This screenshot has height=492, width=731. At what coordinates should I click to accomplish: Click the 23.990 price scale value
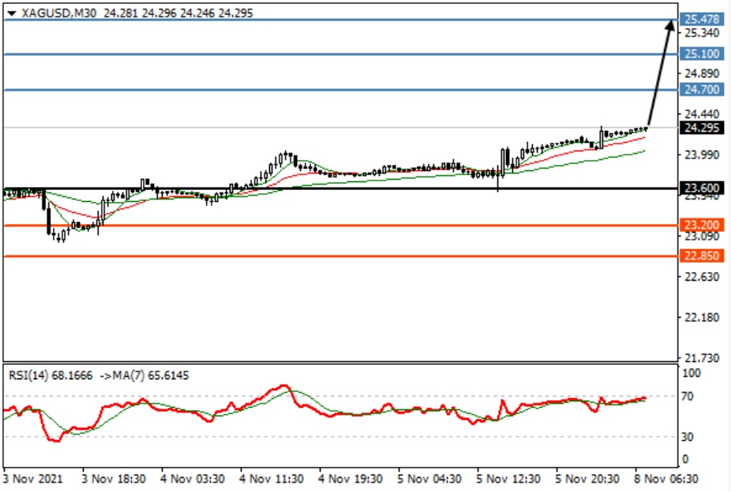point(702,155)
